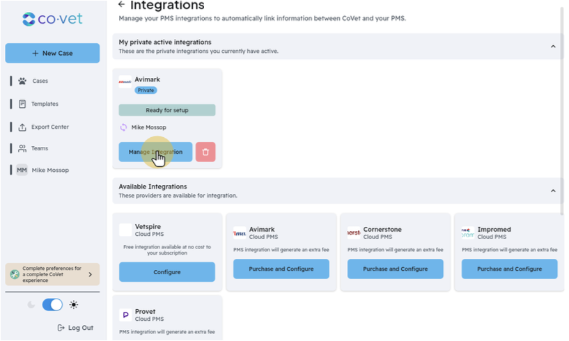Collapse My private active integrations section
The image size is (569, 341).
point(553,47)
